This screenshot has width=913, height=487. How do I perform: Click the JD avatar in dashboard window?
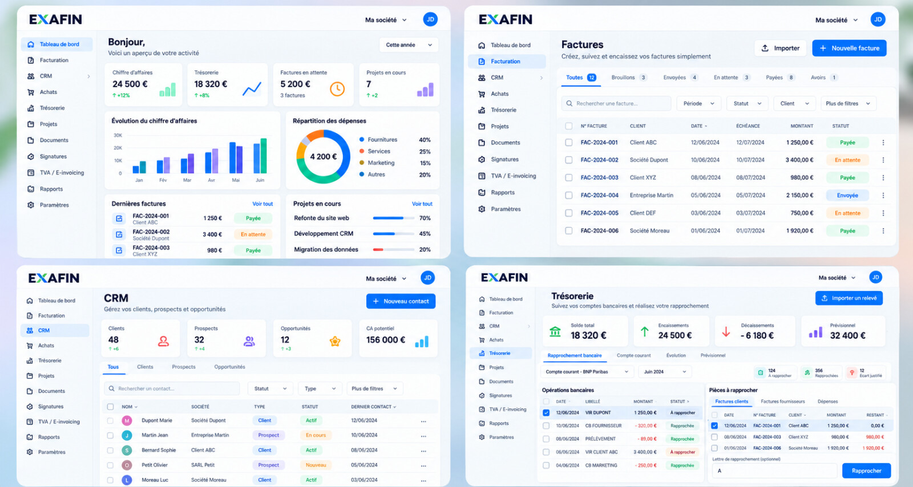point(430,19)
